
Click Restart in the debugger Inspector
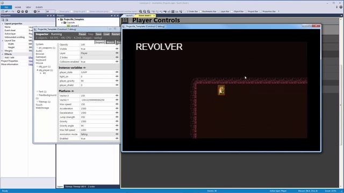(x=116, y=34)
